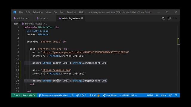The image size is (191, 107).
Task: Change the UTF-8 file encoding
Action: point(150,95)
